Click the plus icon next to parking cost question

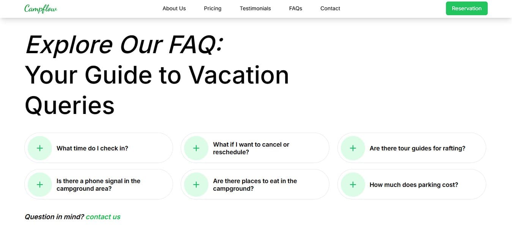pyautogui.click(x=353, y=185)
